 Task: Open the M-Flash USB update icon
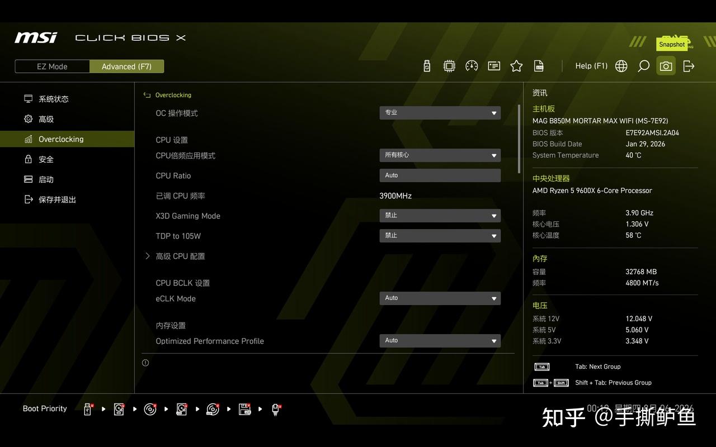tap(427, 66)
